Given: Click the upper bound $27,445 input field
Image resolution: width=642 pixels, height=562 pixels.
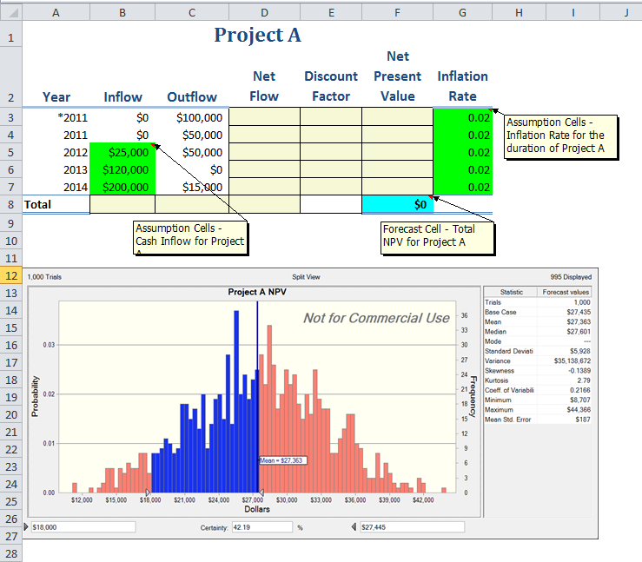Looking at the screenshot, I should click(x=411, y=527).
